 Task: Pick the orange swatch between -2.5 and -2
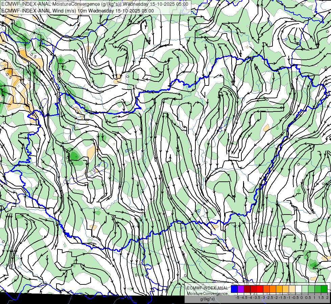[x=273, y=289]
